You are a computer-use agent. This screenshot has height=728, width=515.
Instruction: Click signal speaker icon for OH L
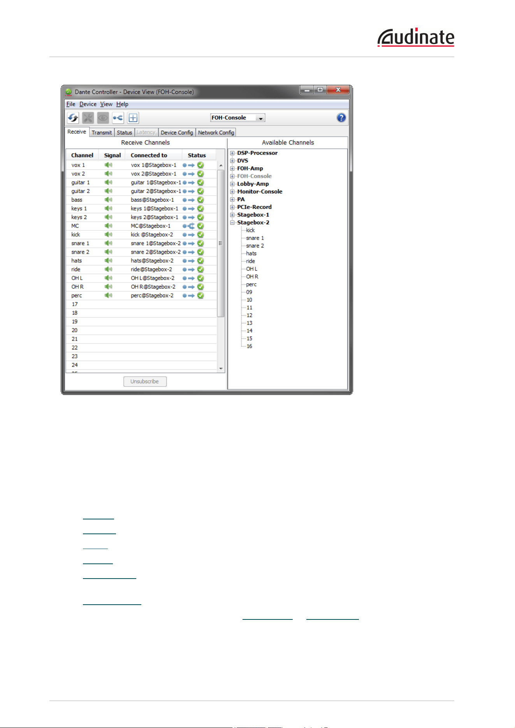tap(108, 278)
